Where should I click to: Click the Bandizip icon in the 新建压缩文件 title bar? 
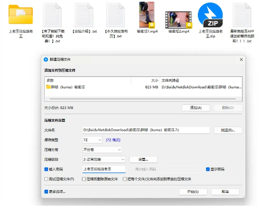46,60
